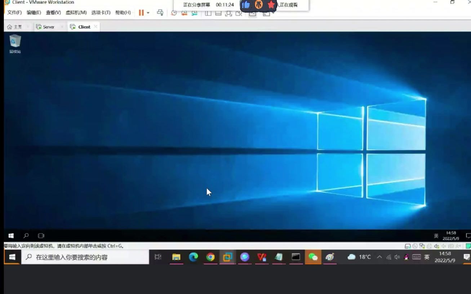The width and height of the screenshot is (471, 294).
Task: Click the 正在分享屏幕 status label
Action: pyautogui.click(x=196, y=5)
